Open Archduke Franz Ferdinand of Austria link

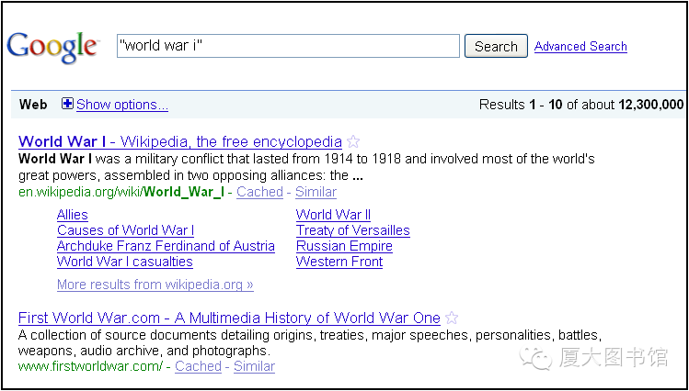point(167,246)
